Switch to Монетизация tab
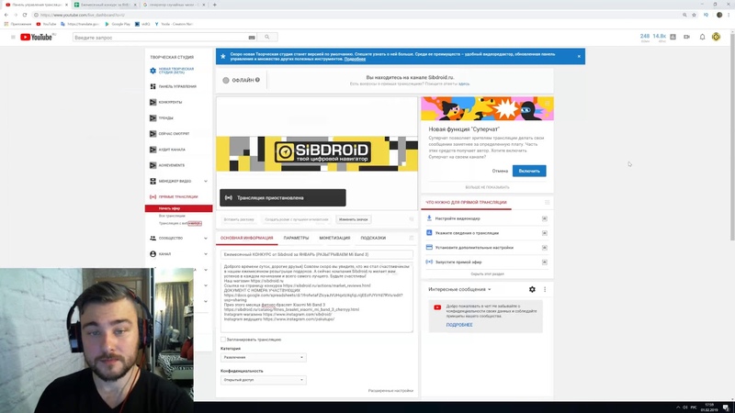 click(334, 239)
